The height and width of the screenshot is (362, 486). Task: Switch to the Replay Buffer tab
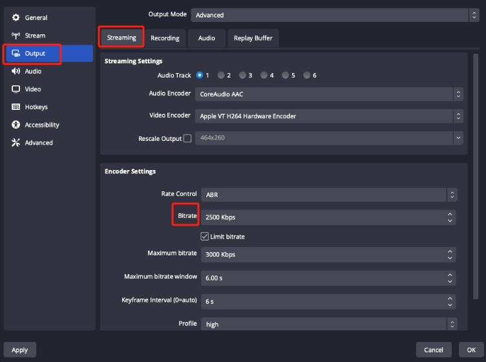(253, 38)
